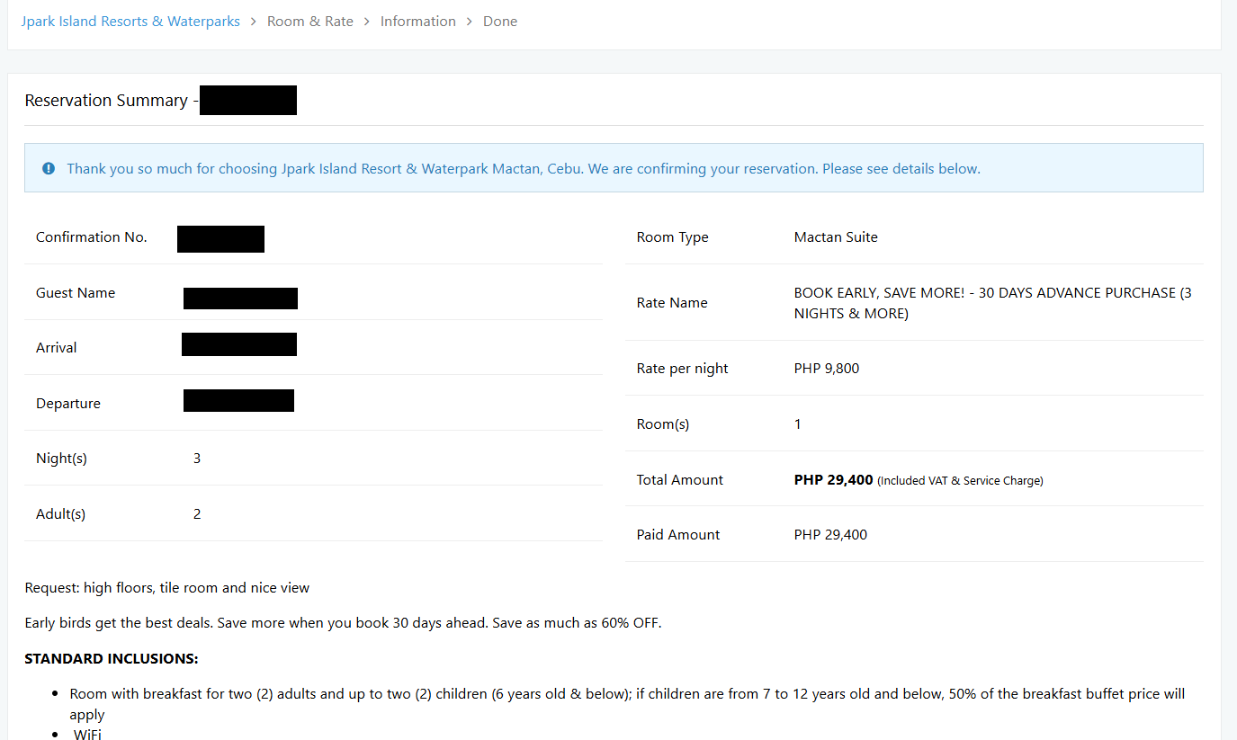Click the bold PHP 29,400 total amount
1237x740 pixels.
[833, 480]
